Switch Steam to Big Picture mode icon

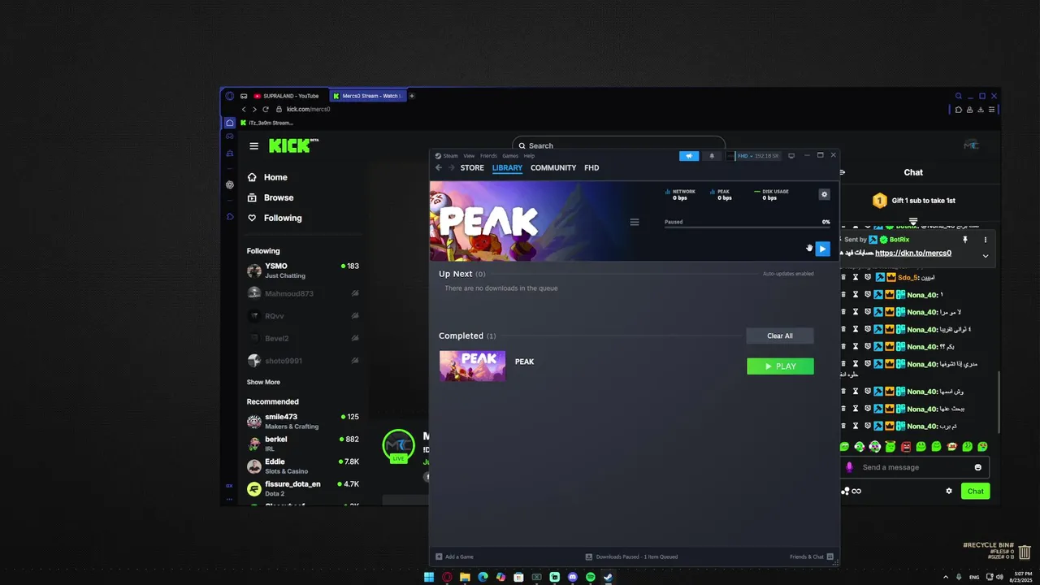[x=791, y=156]
